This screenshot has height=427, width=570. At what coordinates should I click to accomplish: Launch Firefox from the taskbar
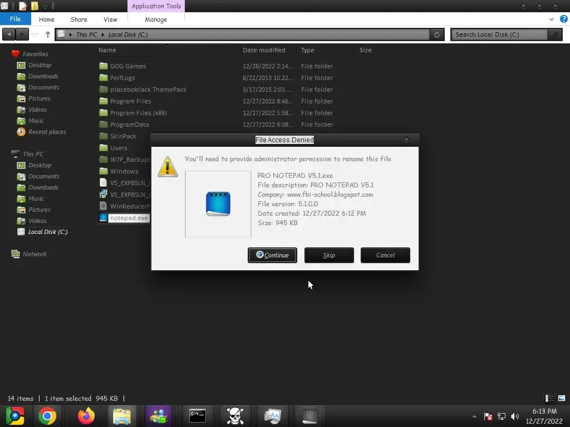click(86, 416)
